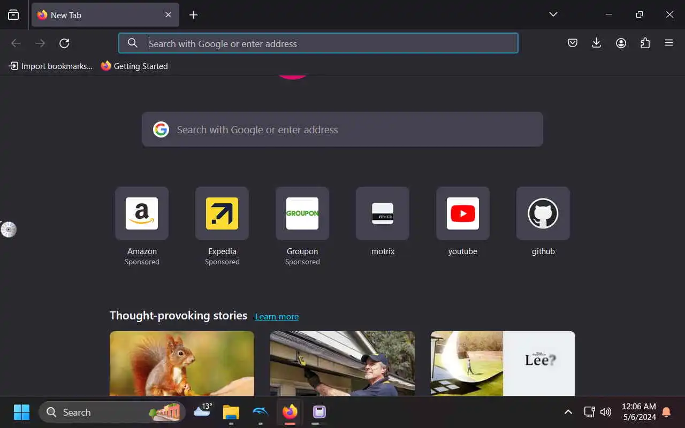Focus the address bar field

coord(318,43)
